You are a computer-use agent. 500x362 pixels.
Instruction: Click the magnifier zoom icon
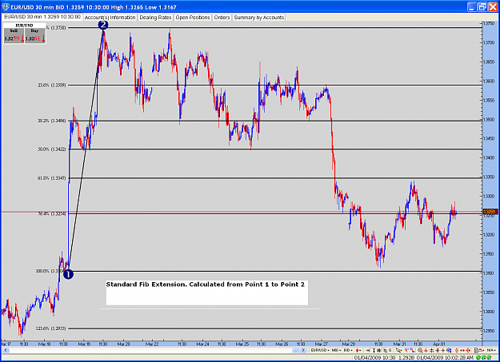tap(420, 350)
